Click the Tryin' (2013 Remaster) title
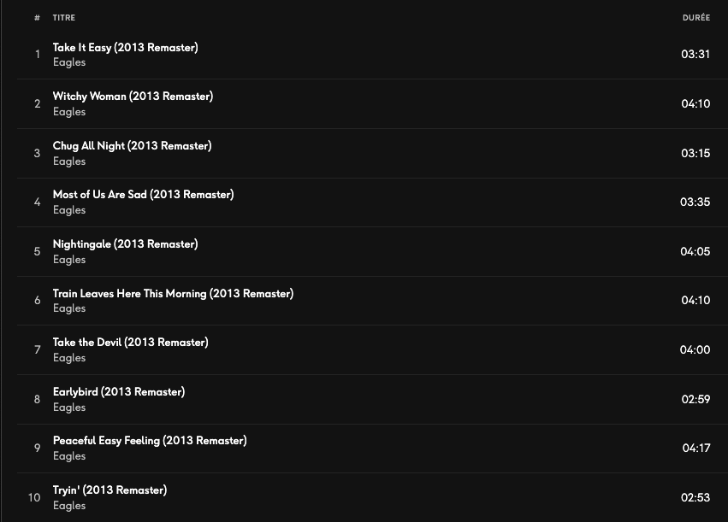The height and width of the screenshot is (522, 728). tap(109, 490)
